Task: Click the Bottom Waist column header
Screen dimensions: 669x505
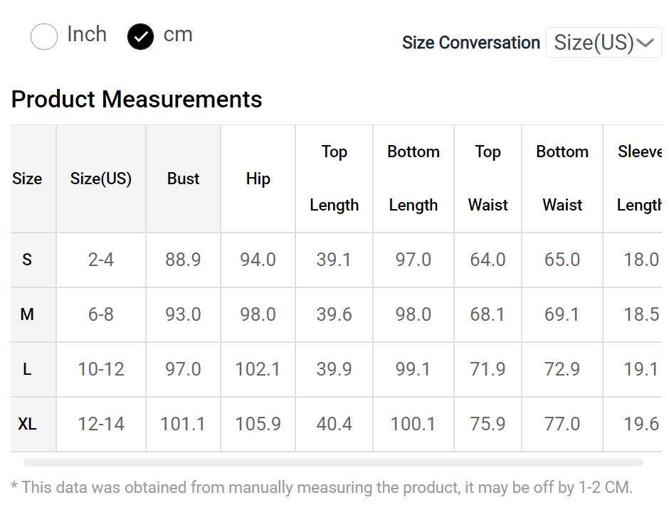Action: [562, 179]
